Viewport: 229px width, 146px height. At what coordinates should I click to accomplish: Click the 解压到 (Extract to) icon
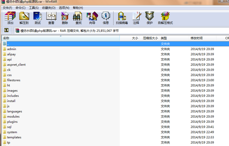[24, 18]
